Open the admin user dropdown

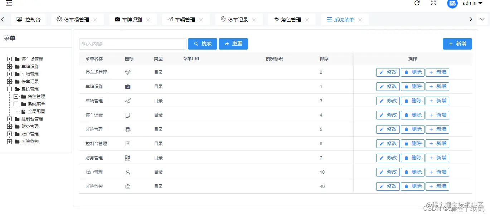tap(472, 3)
